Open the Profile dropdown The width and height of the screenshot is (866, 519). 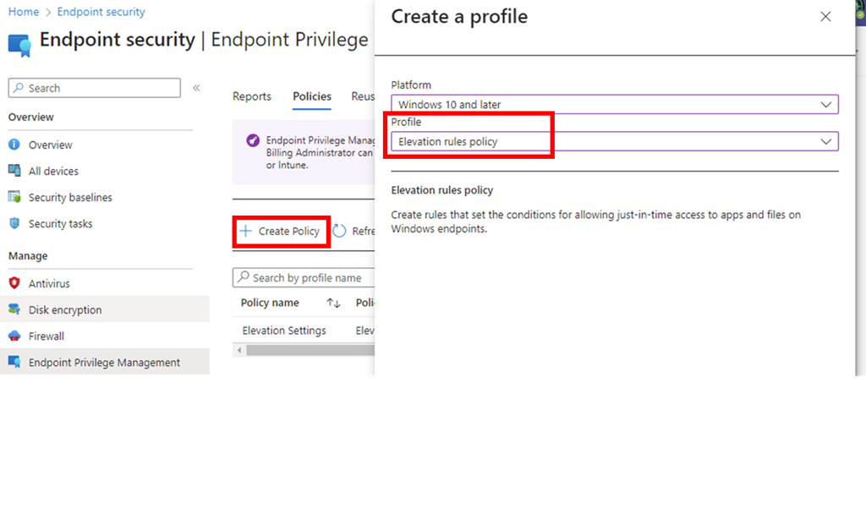(x=614, y=142)
